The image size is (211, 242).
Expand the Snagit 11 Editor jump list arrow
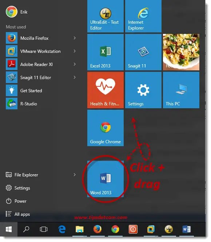click(75, 77)
